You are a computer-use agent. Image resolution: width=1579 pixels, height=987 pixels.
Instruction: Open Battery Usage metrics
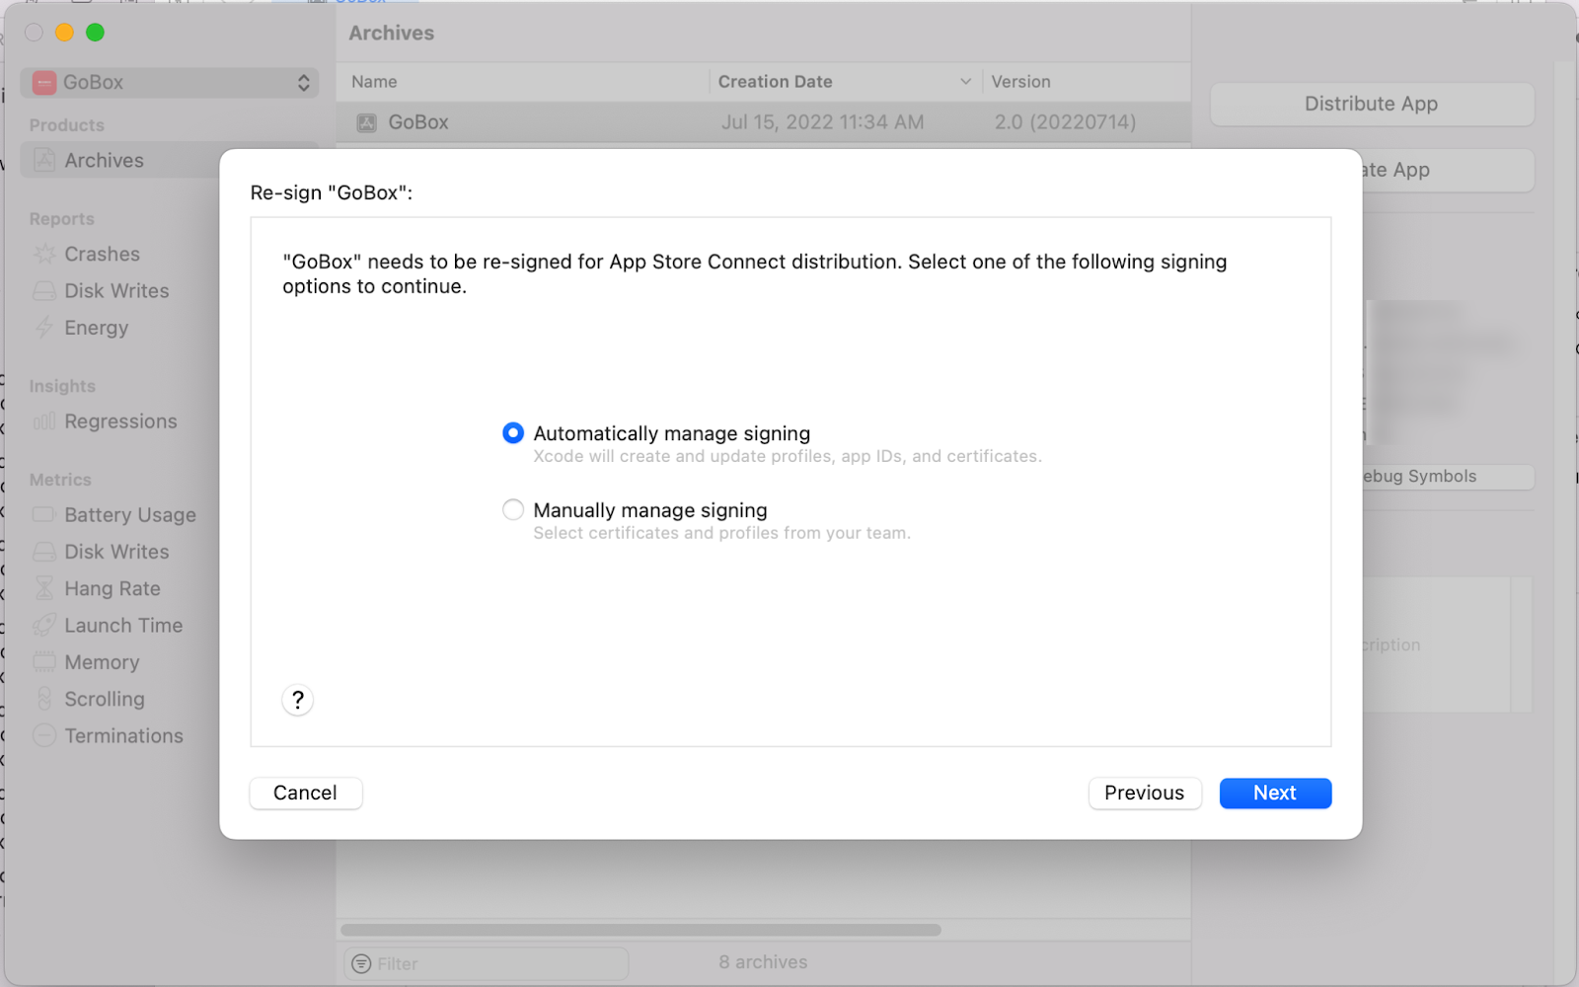click(130, 515)
